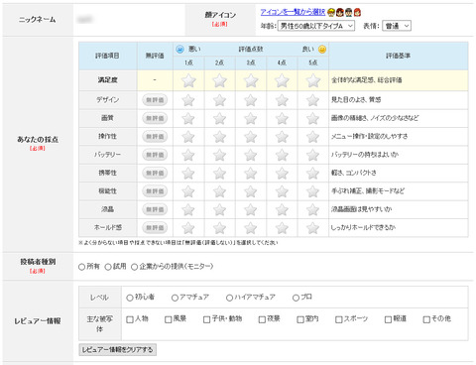Mark バッテリー as 無評価

pyautogui.click(x=155, y=155)
